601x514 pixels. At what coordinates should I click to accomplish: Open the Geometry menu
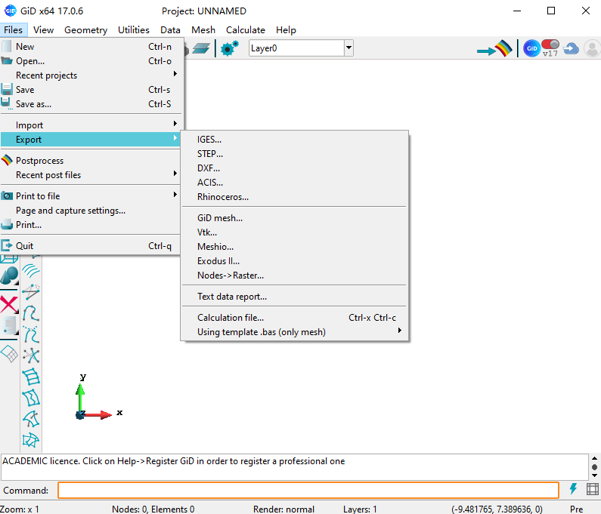click(x=85, y=30)
